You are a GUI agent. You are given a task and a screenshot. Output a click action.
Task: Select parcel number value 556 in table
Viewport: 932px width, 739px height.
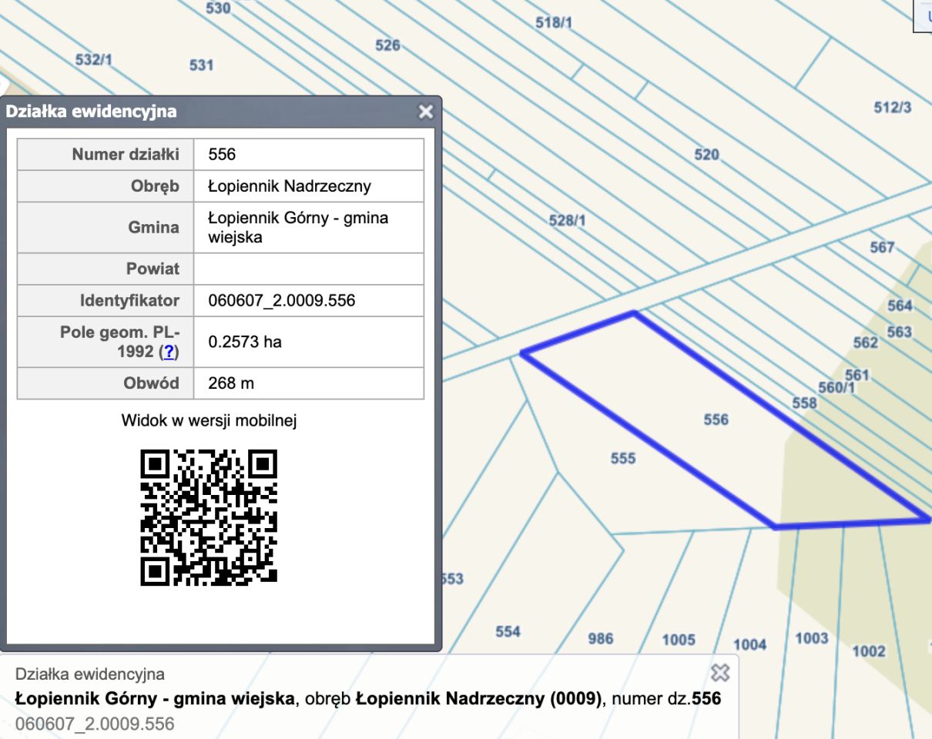coord(222,155)
